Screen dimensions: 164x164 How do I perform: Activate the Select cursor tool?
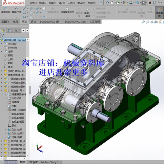pos(143,3)
